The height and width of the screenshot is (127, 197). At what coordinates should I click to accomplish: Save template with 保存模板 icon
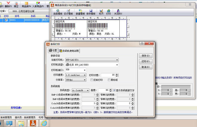pyautogui.click(x=91, y=12)
